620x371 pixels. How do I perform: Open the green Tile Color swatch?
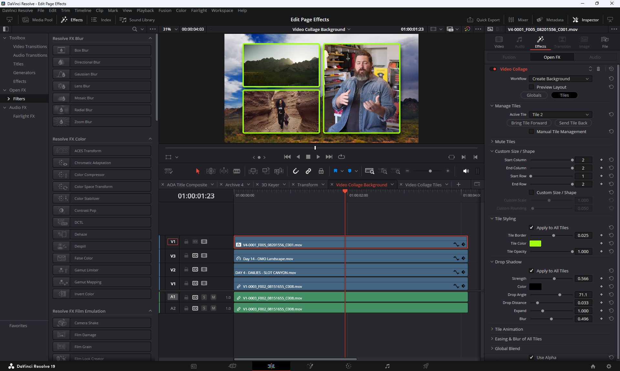tap(535, 243)
